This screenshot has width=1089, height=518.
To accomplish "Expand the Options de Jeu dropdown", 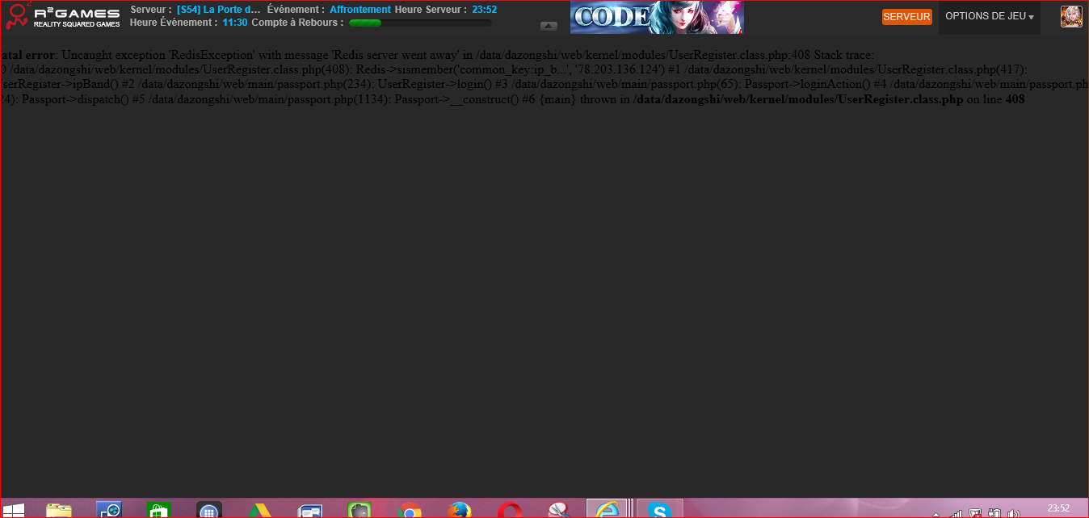I will point(989,16).
